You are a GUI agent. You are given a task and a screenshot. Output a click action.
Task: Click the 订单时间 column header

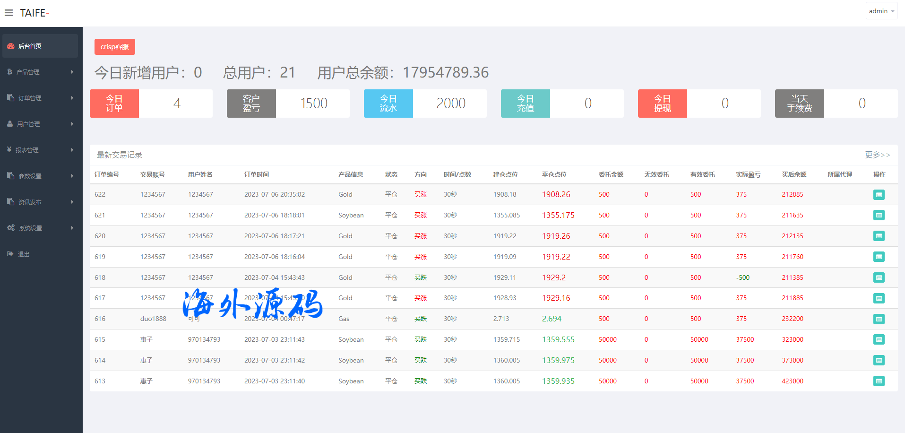(256, 174)
